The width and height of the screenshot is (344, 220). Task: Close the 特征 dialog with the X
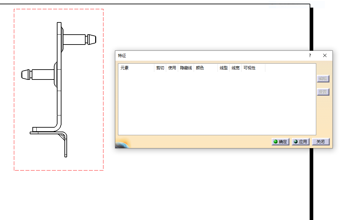(x=325, y=55)
